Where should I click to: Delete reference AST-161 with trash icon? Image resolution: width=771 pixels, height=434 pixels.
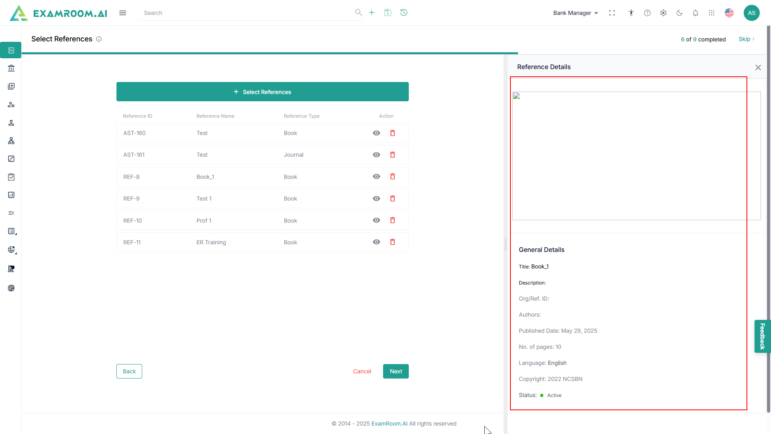[393, 155]
